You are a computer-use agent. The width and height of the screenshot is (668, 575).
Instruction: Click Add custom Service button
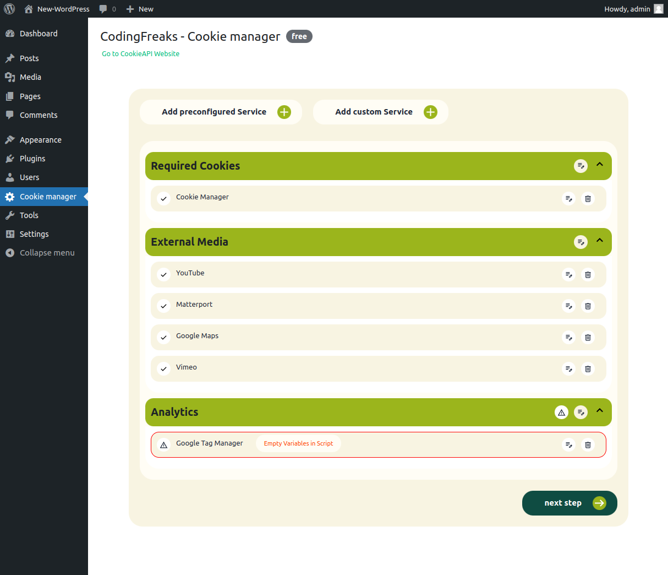pyautogui.click(x=381, y=112)
